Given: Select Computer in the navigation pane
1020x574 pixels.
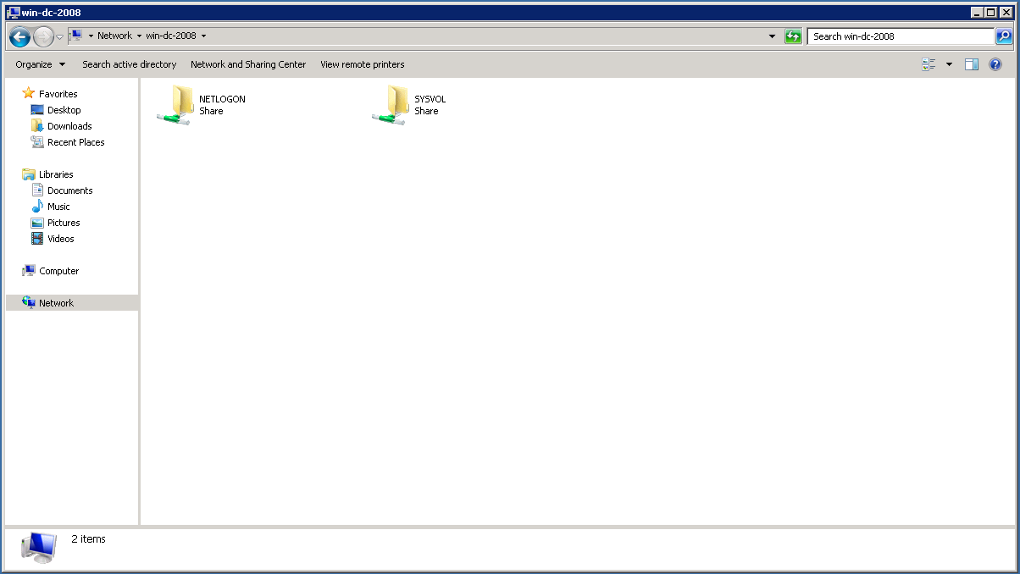Looking at the screenshot, I should (x=58, y=271).
